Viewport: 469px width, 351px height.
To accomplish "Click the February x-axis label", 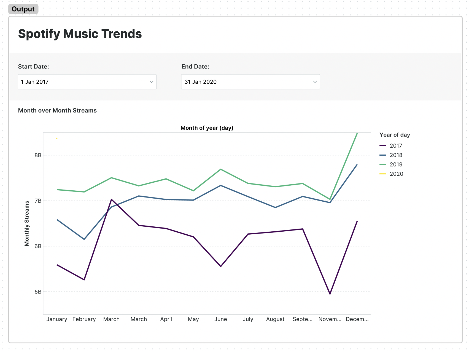I will pos(84,319).
